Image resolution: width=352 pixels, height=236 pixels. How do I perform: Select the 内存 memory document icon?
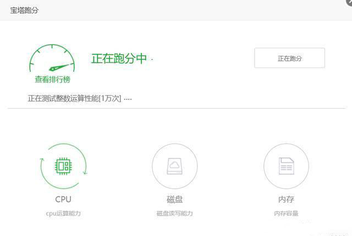click(x=286, y=166)
